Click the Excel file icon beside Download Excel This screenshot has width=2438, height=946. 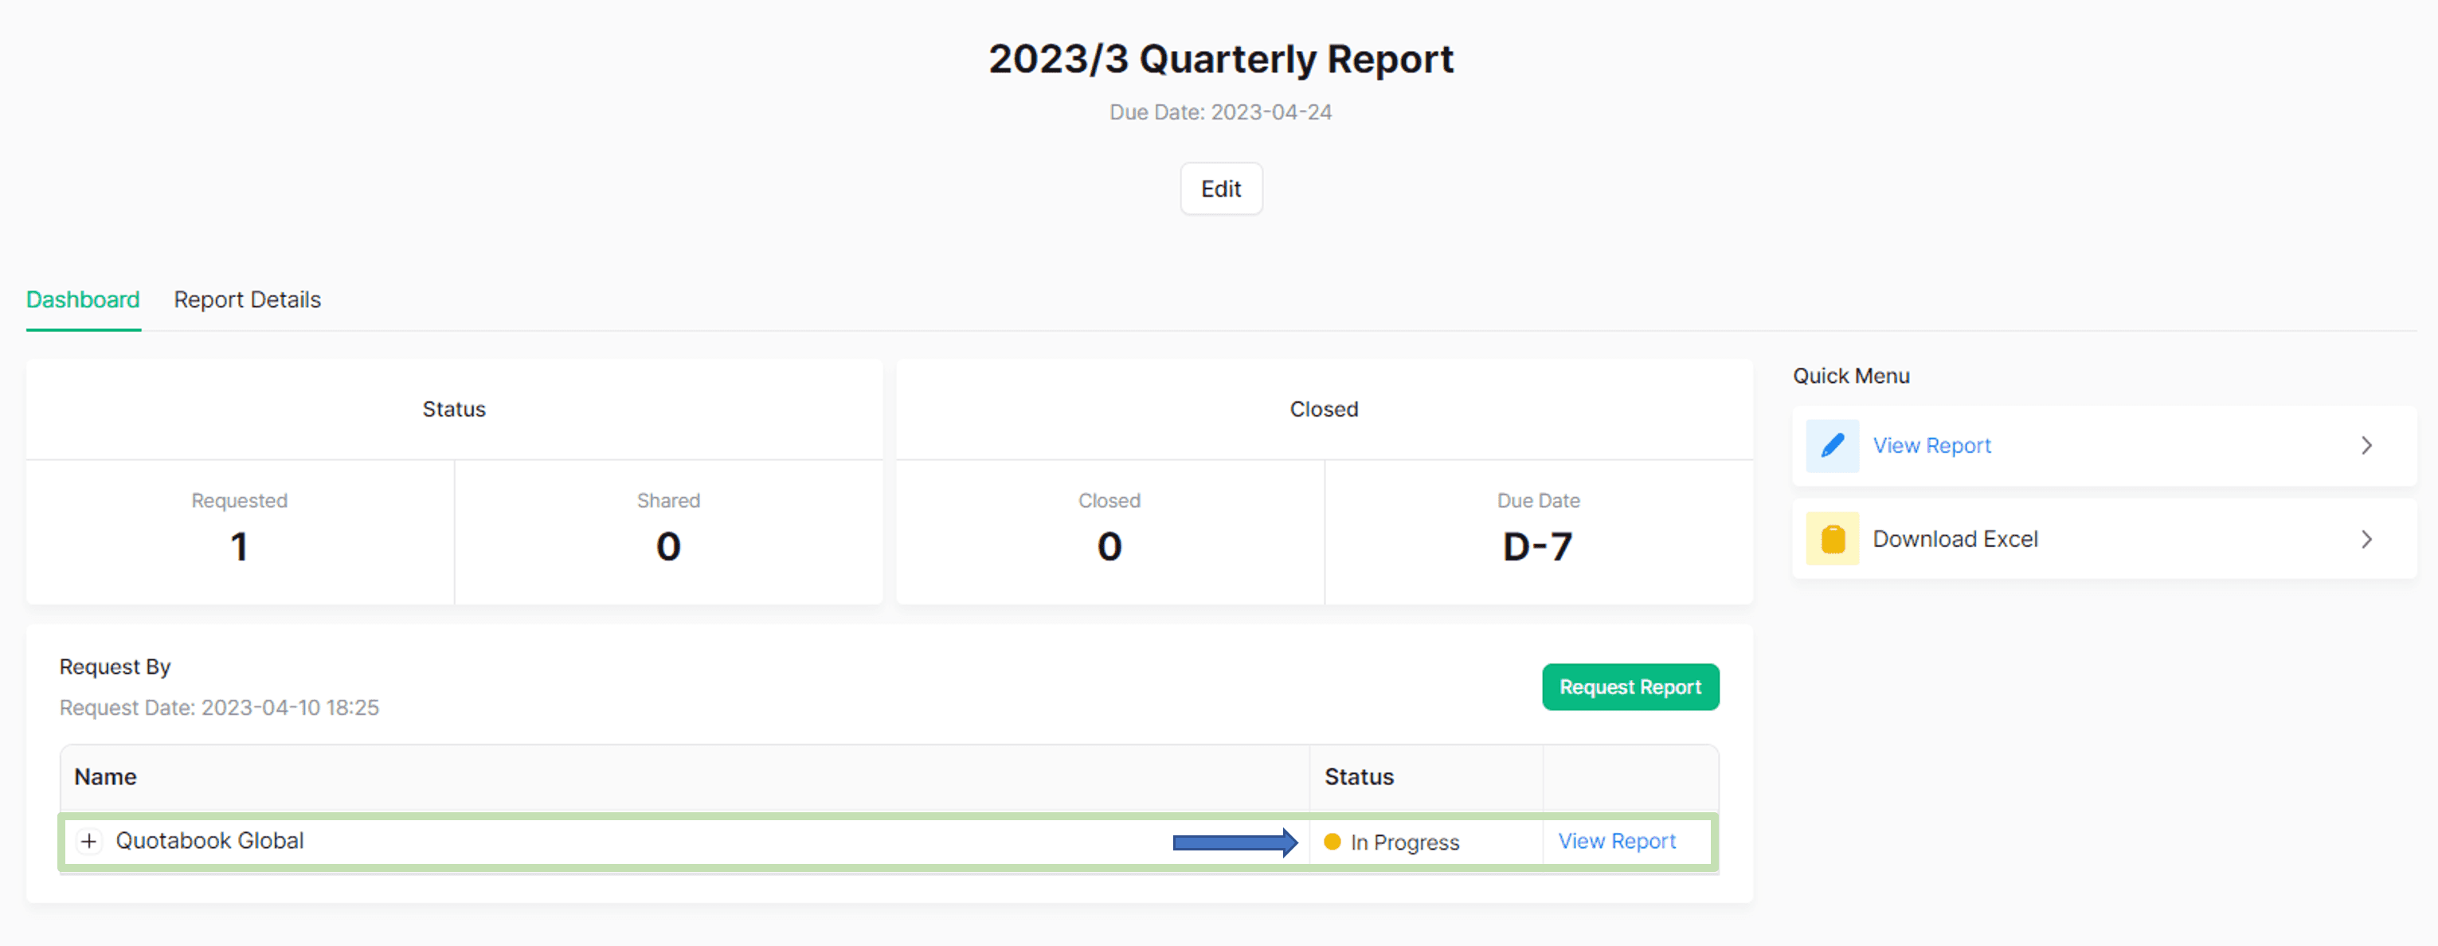pyautogui.click(x=1833, y=538)
